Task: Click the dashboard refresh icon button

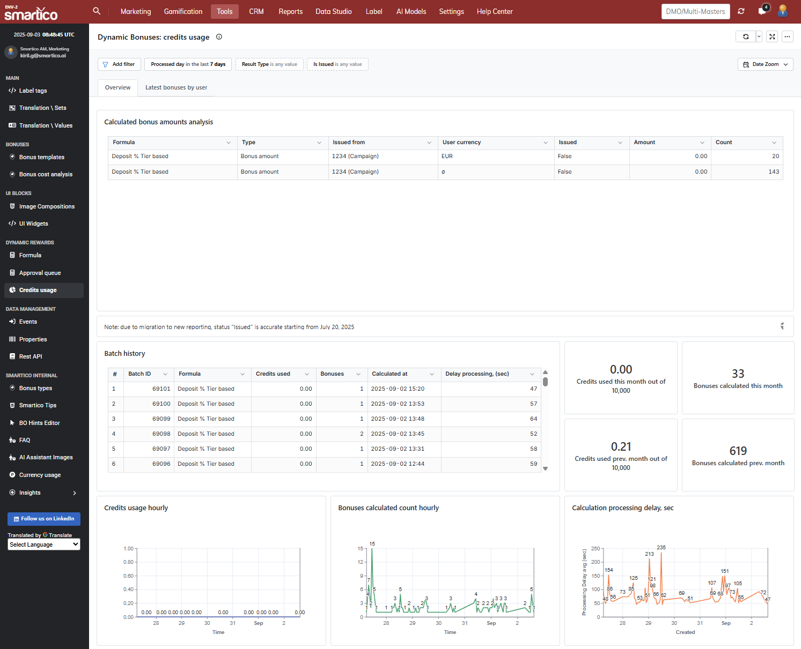Action: [746, 36]
